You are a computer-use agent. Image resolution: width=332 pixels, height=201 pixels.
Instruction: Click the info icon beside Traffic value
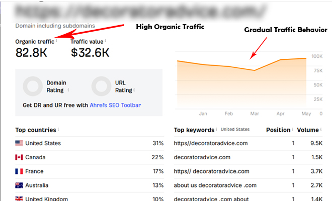(106, 41)
